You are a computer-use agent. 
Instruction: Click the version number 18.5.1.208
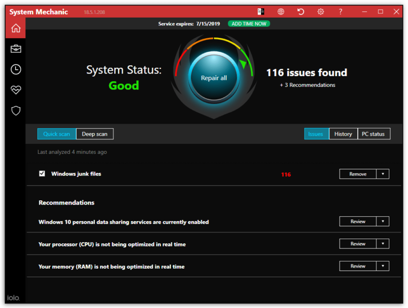pos(94,12)
